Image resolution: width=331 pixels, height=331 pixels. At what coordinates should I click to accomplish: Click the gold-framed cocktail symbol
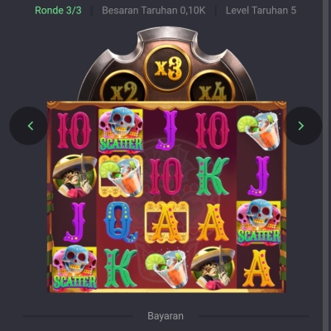pyautogui.click(x=121, y=176)
